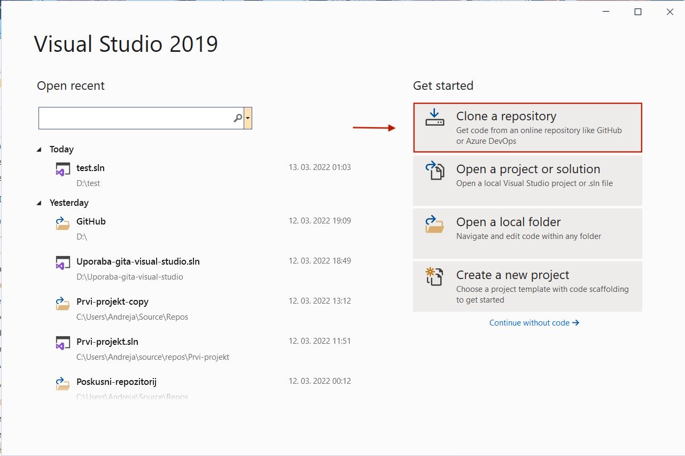Screen dimensions: 685x456
Task: Collapse the Yesterday group
Action: (x=39, y=203)
